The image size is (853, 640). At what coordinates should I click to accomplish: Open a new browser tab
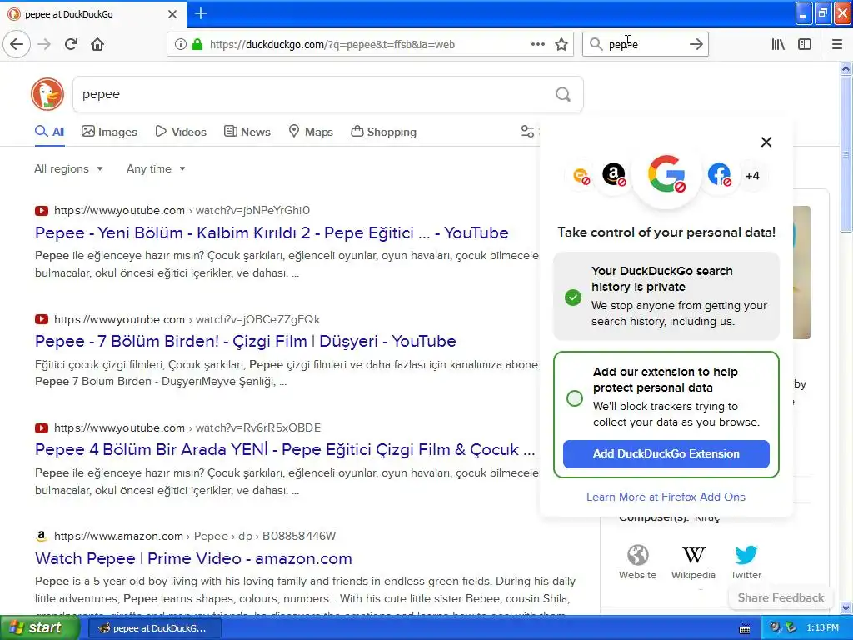pos(200,13)
